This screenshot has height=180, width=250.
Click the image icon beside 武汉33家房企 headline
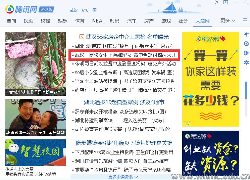click(x=82, y=37)
